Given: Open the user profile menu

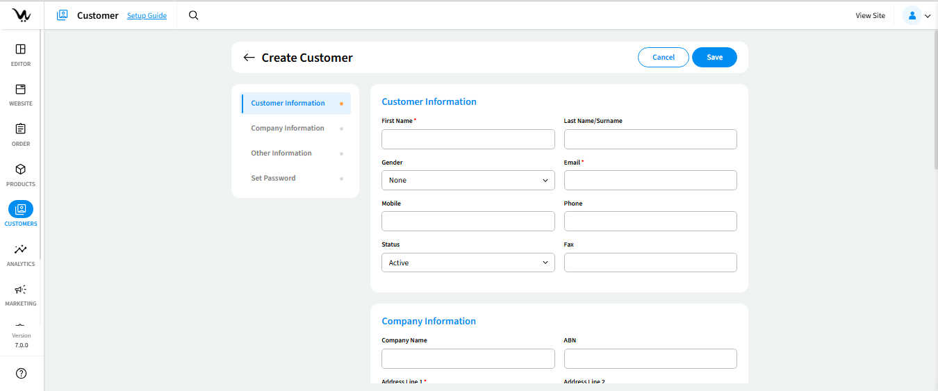Looking at the screenshot, I should [916, 15].
